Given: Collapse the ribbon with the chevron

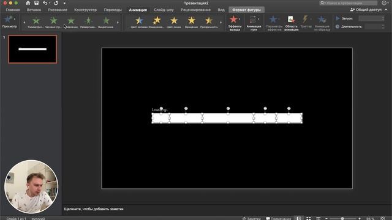Looking at the screenshot, I should point(386,10).
